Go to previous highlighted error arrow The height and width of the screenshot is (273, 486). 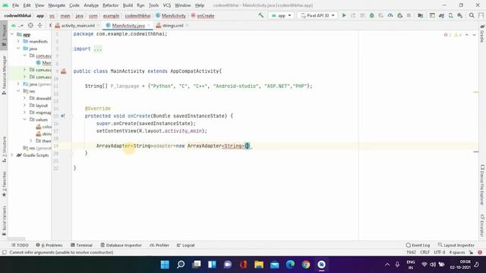click(467, 35)
